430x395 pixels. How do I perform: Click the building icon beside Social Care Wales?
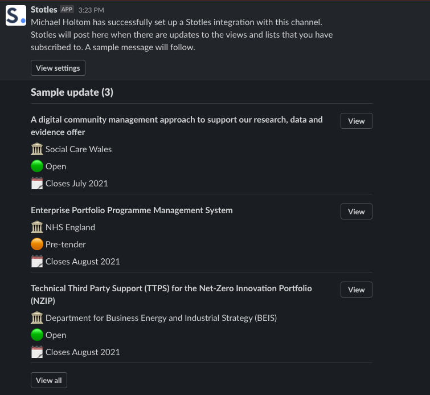click(37, 149)
